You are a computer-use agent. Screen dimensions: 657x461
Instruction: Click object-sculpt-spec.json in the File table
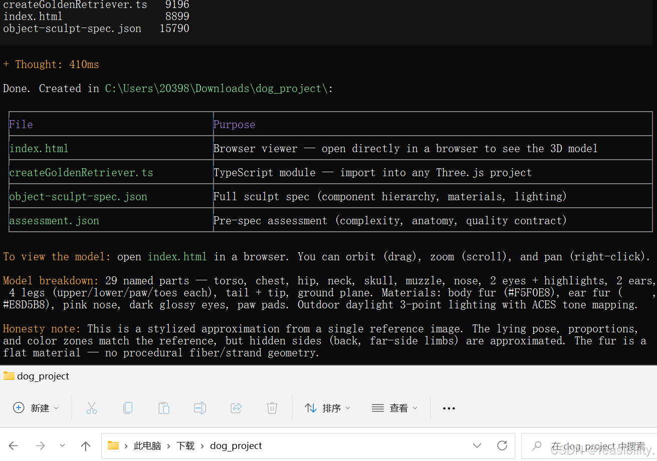[x=78, y=197]
